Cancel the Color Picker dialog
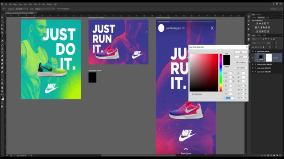This screenshot has width=284, height=159. tap(241, 57)
